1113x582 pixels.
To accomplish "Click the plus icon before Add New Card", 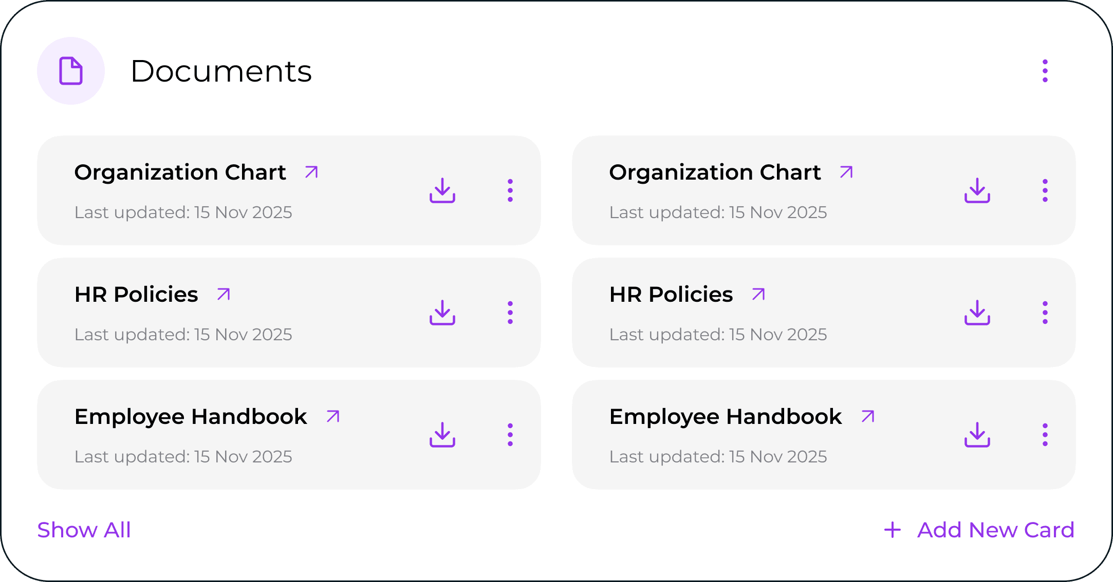I will click(893, 530).
